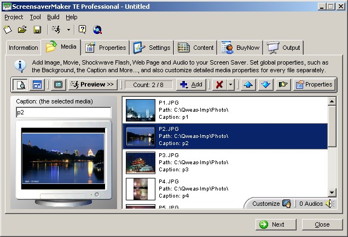Viewport: 348px width, 237px height.
Task: Click the globe search web icon
Action: (97, 30)
